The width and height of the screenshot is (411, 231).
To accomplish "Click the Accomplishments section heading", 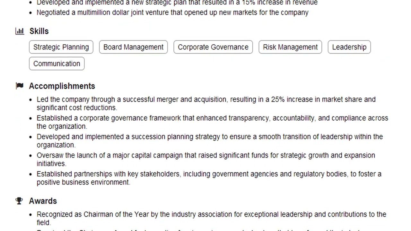I will click(62, 86).
